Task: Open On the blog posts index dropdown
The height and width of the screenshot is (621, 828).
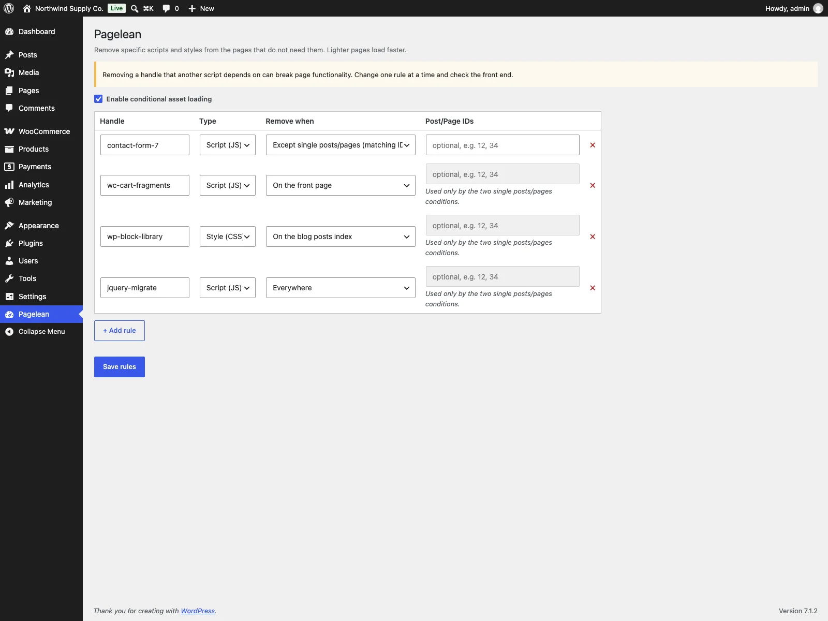Action: [341, 236]
